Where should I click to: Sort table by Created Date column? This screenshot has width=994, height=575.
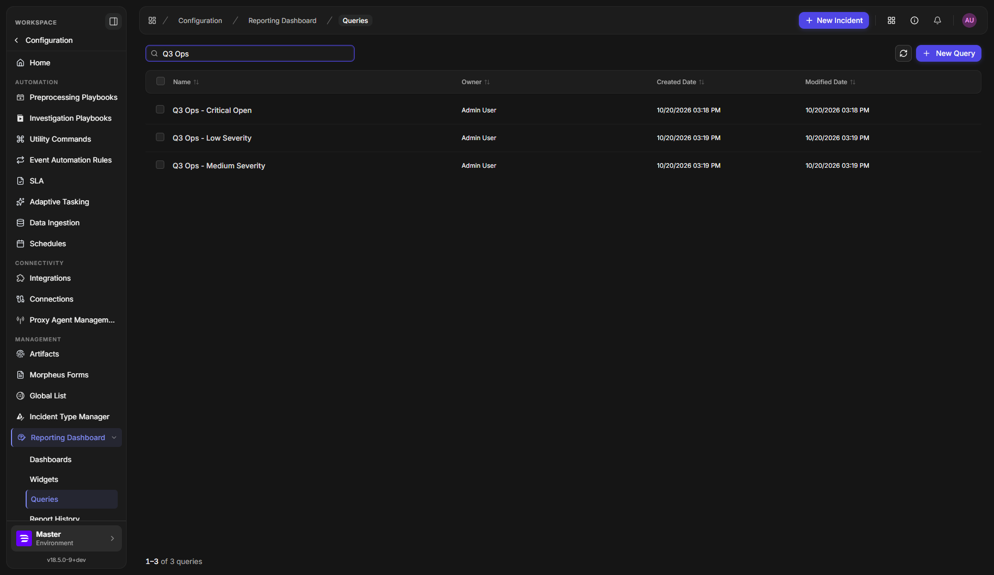click(x=681, y=82)
